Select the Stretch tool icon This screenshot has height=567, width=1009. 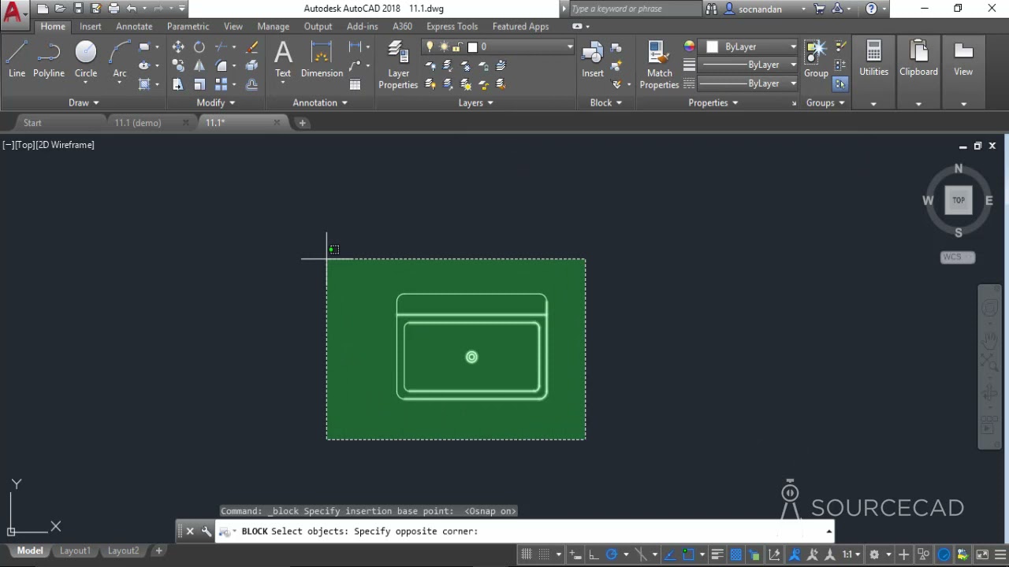click(178, 84)
